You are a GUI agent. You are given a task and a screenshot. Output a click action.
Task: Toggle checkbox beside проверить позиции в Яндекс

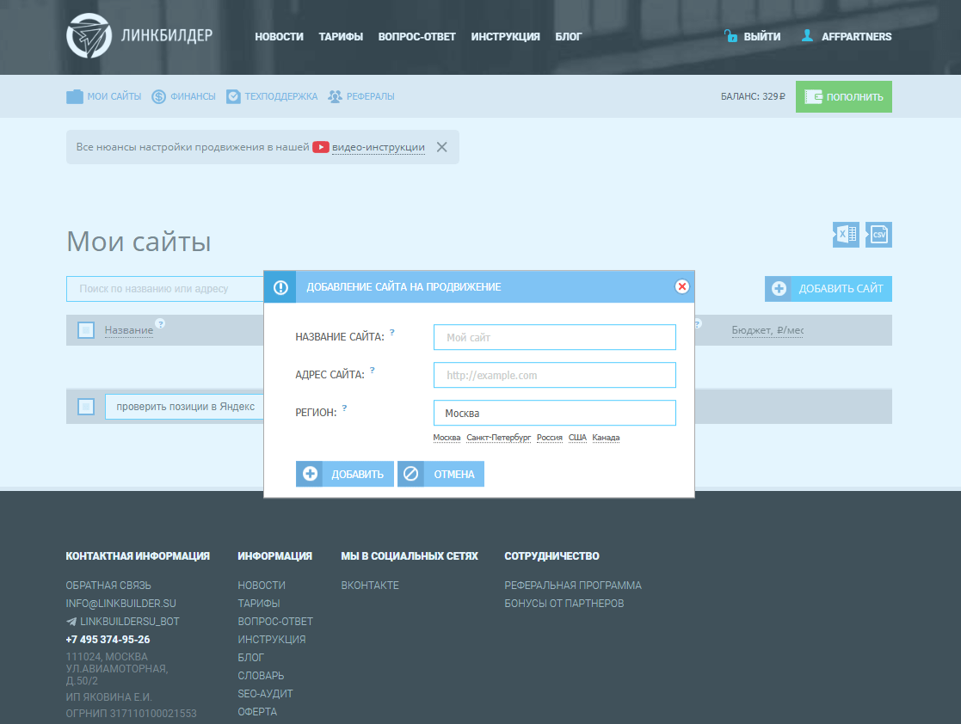[x=86, y=407]
